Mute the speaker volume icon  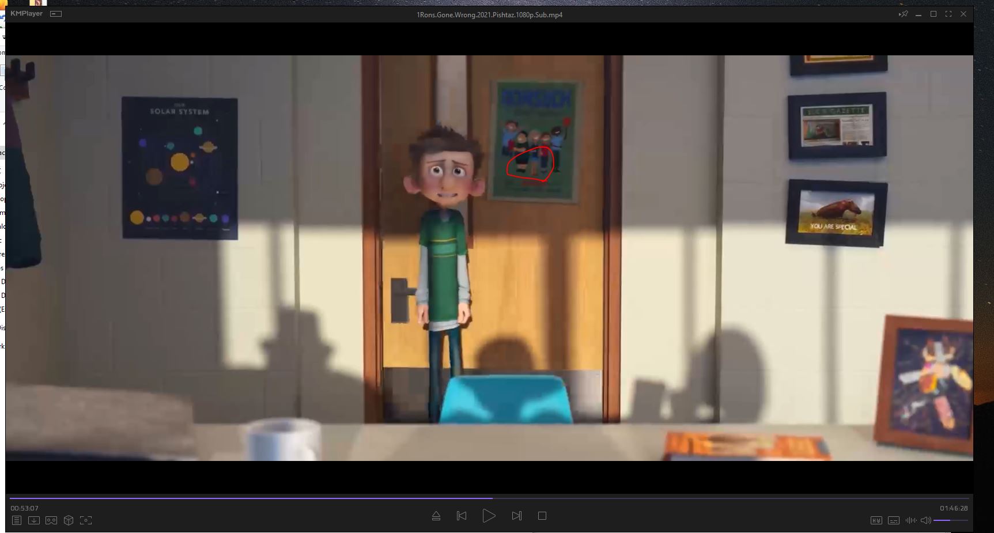click(925, 520)
